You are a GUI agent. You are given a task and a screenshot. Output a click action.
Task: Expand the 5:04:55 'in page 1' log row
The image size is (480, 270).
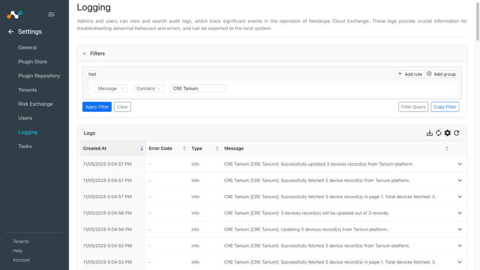coord(460,262)
